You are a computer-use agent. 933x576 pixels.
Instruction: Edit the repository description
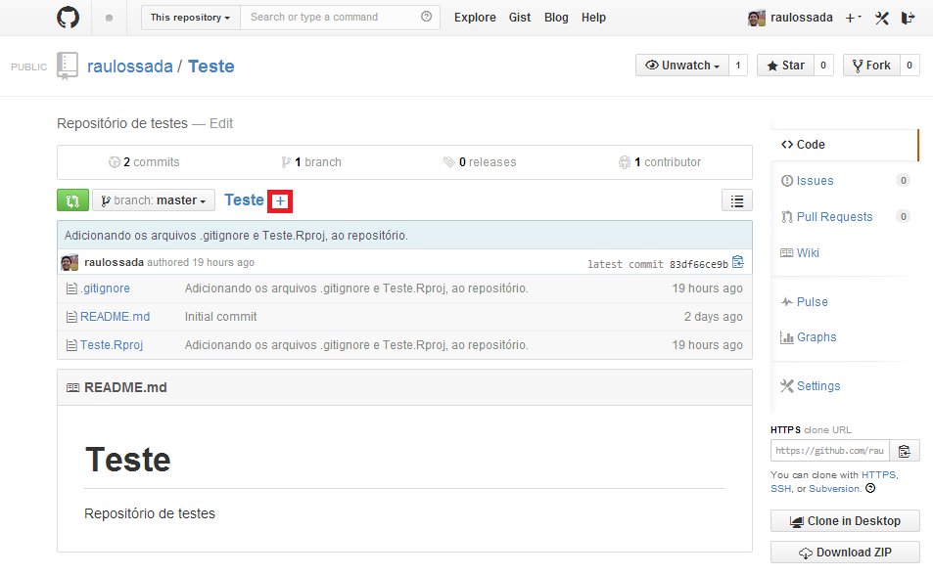(220, 123)
